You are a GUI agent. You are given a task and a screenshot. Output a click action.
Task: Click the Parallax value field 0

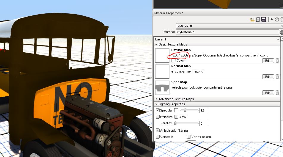204,123
